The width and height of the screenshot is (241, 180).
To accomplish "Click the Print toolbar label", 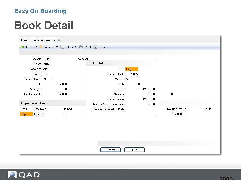I will [88, 47].
